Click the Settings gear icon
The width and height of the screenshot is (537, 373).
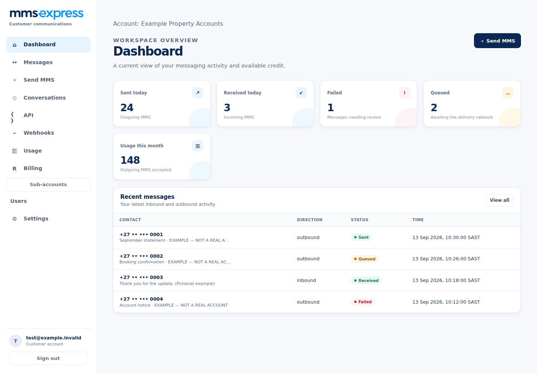pyautogui.click(x=15, y=219)
